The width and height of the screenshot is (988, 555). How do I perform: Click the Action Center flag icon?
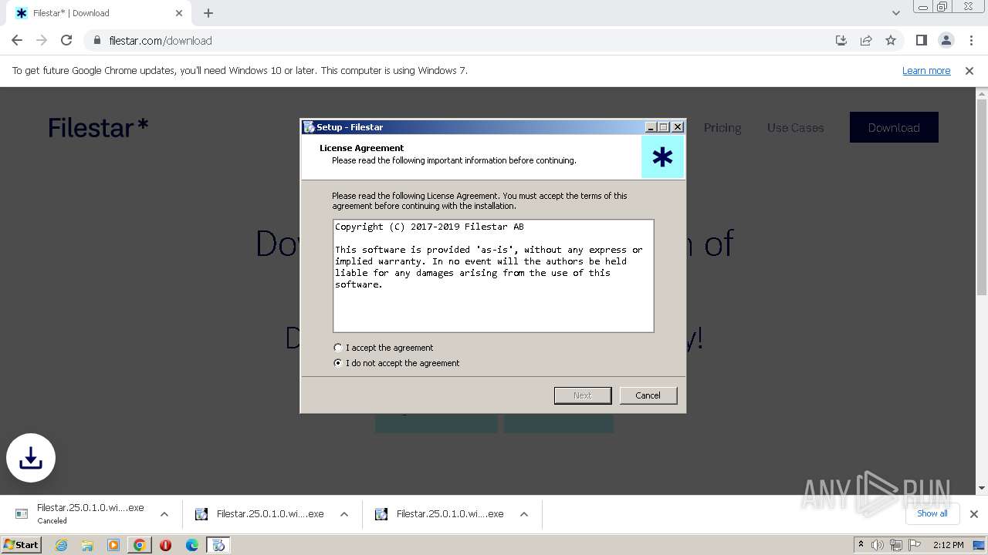click(x=913, y=545)
